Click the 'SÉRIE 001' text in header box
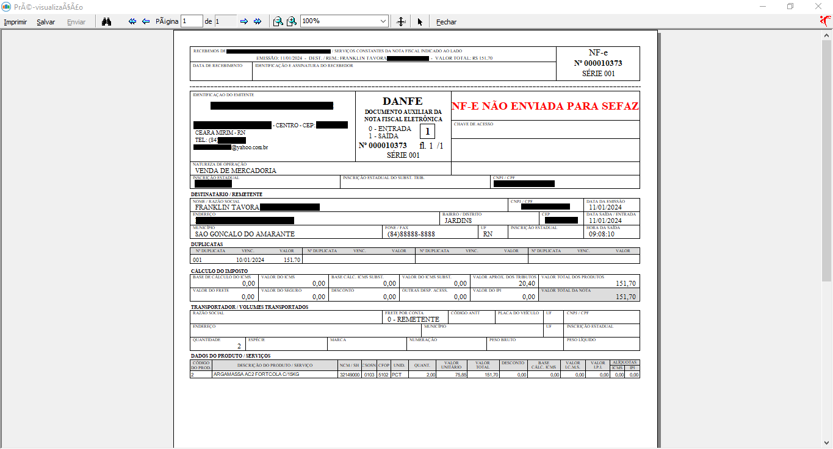 [x=599, y=74]
